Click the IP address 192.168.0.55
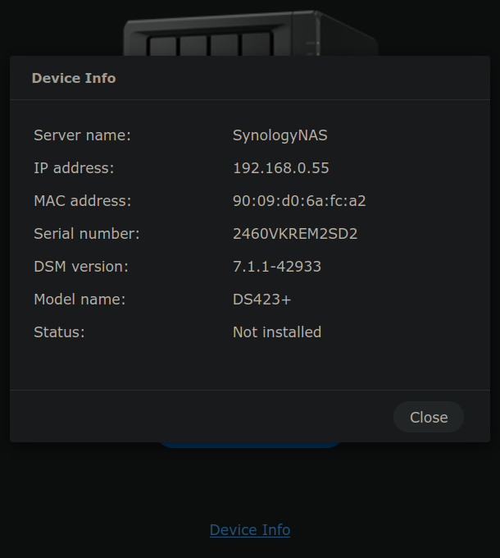Screen dimensions: 500x558 pyautogui.click(x=280, y=168)
